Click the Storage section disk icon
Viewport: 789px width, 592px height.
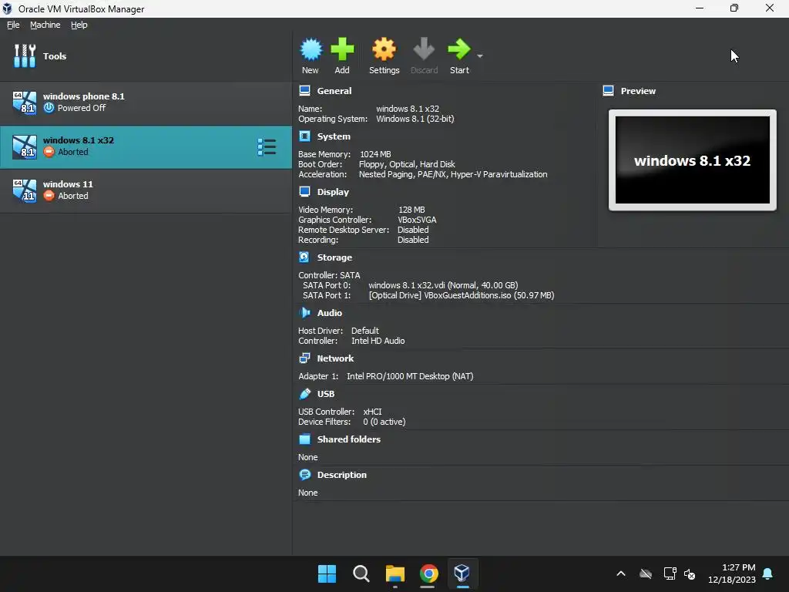304,257
